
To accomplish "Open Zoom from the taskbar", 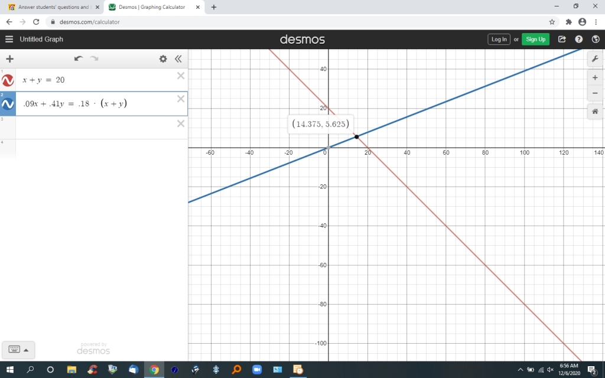I will [257, 370].
